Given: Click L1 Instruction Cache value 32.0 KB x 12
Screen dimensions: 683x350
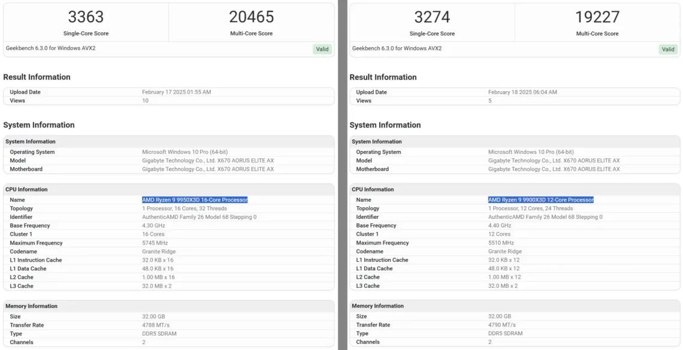Looking at the screenshot, I should click(503, 260).
